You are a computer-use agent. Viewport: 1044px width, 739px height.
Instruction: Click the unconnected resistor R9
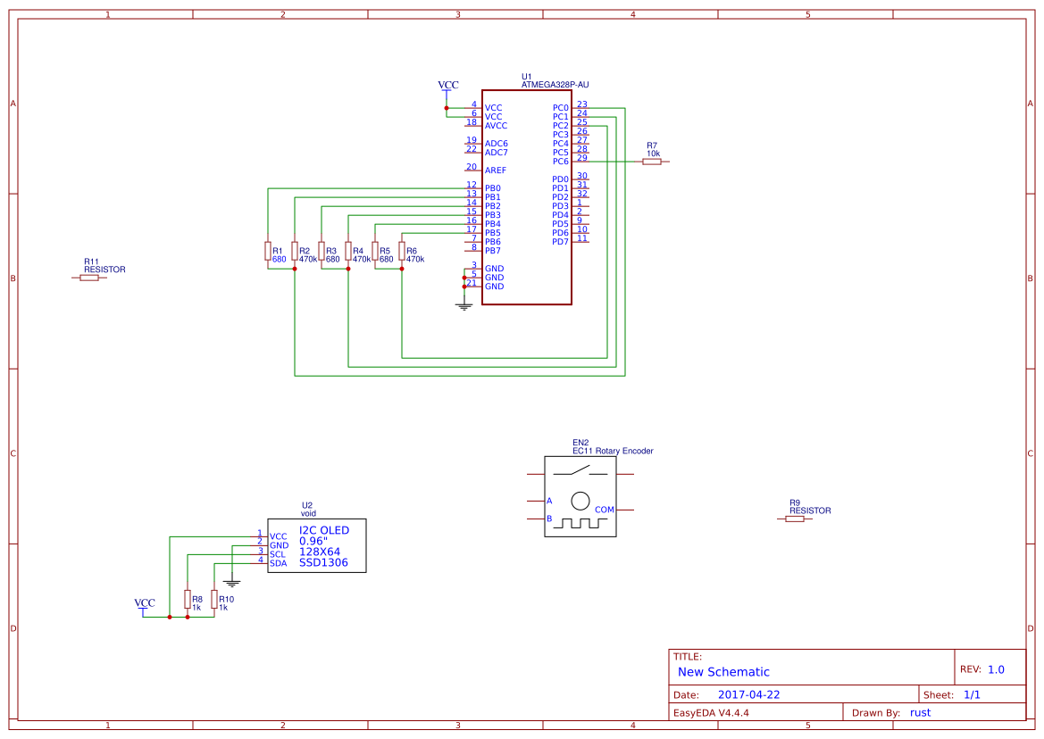pyautogui.click(x=796, y=517)
